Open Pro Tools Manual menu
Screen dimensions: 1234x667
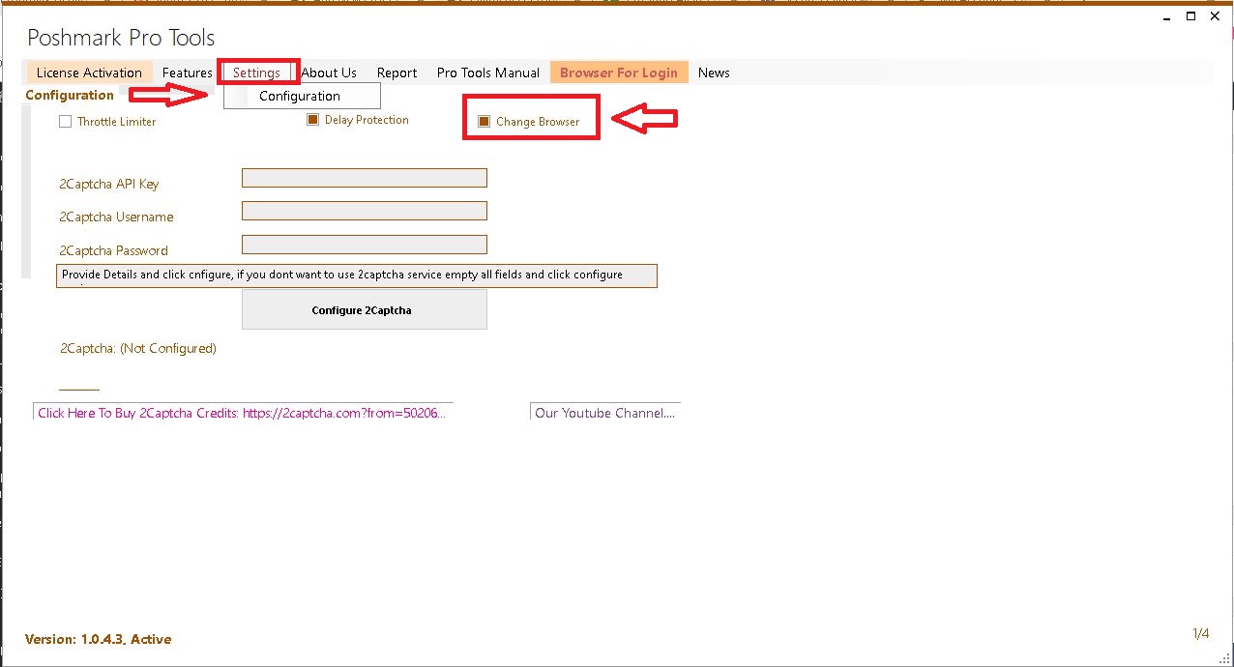[488, 72]
